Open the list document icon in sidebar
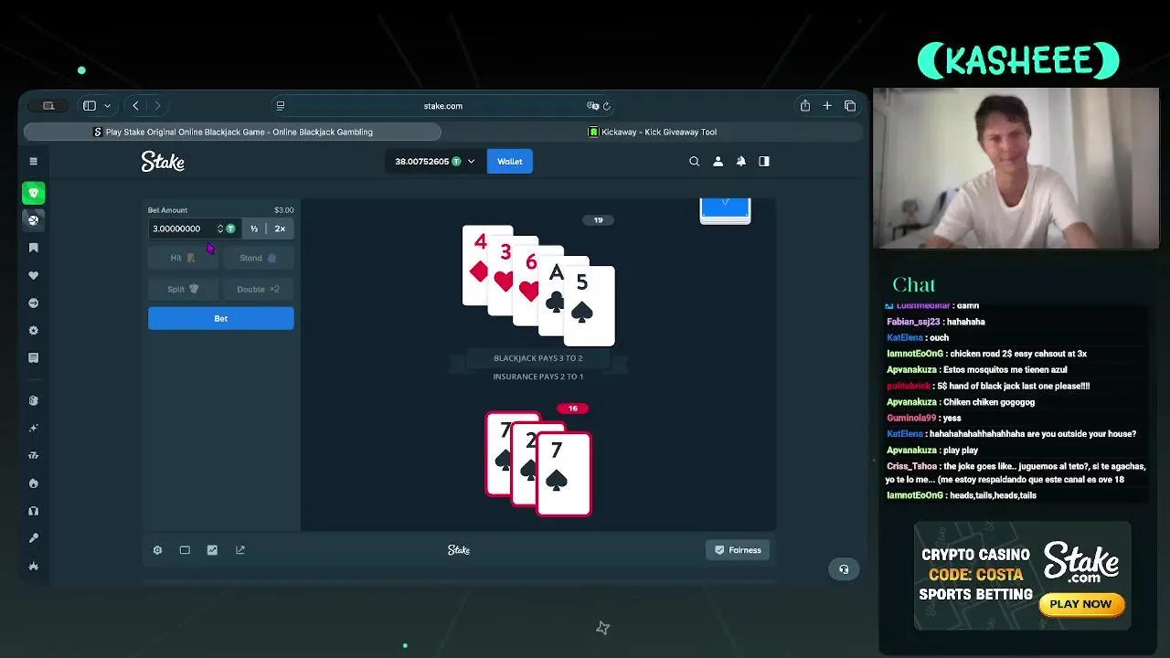1170x658 pixels. coord(34,357)
